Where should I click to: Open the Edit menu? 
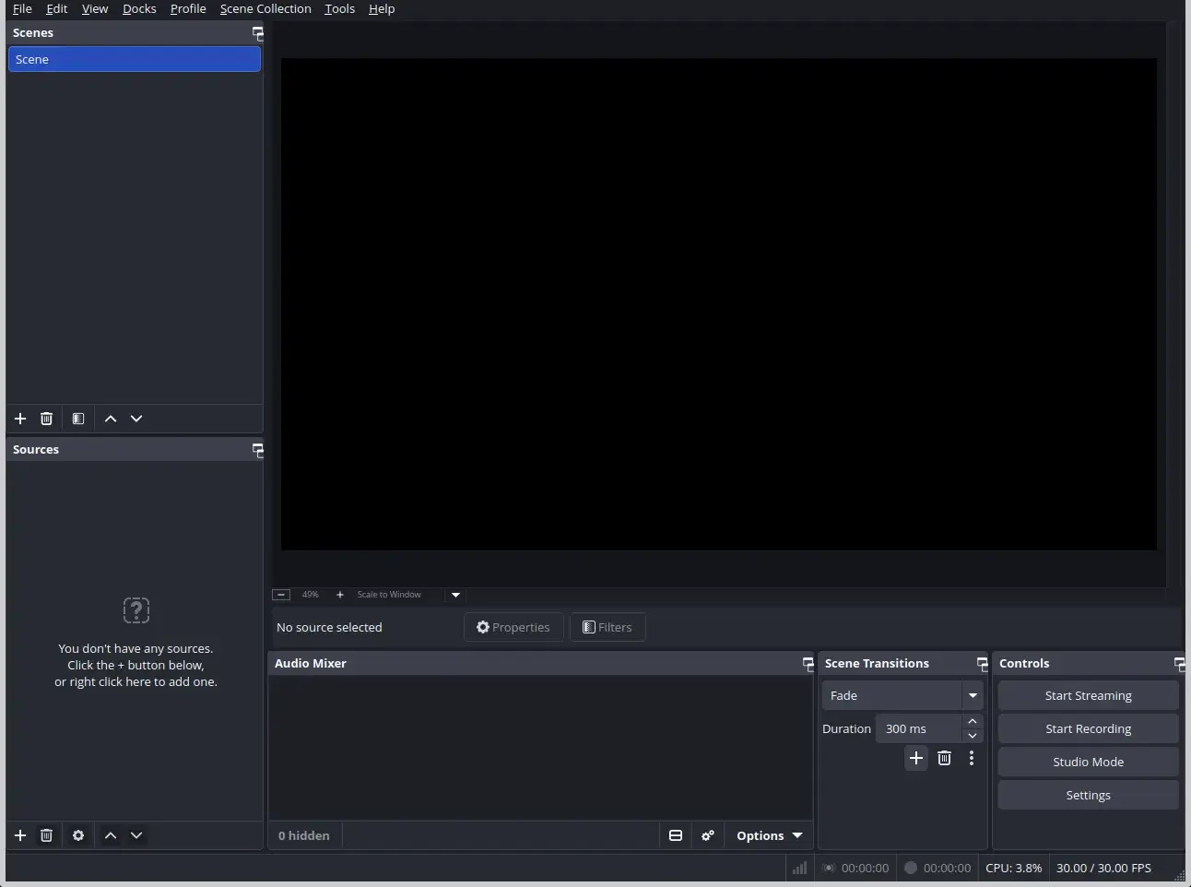[57, 9]
